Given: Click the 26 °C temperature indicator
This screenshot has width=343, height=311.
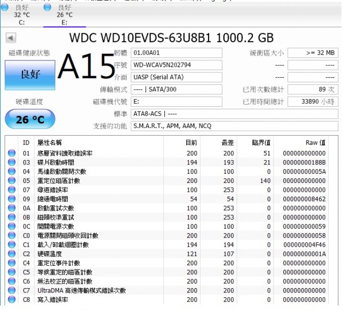Looking at the screenshot, I should click(30, 119).
